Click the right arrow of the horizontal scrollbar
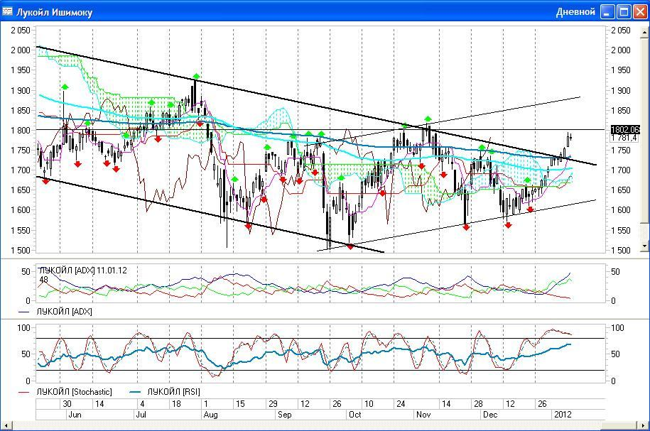This screenshot has height=431, width=650. tap(644, 426)
